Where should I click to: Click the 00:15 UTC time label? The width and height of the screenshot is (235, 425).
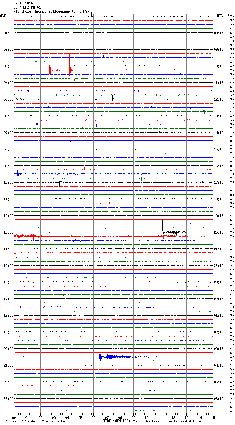(219, 299)
